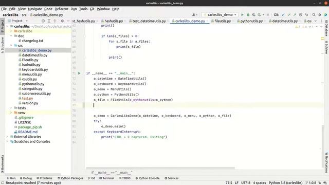
Task: Update project via Git blue arrow
Action: [x=283, y=15]
